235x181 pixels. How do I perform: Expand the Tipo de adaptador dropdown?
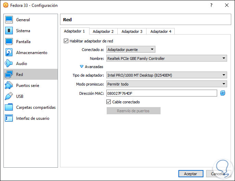tap(166, 75)
